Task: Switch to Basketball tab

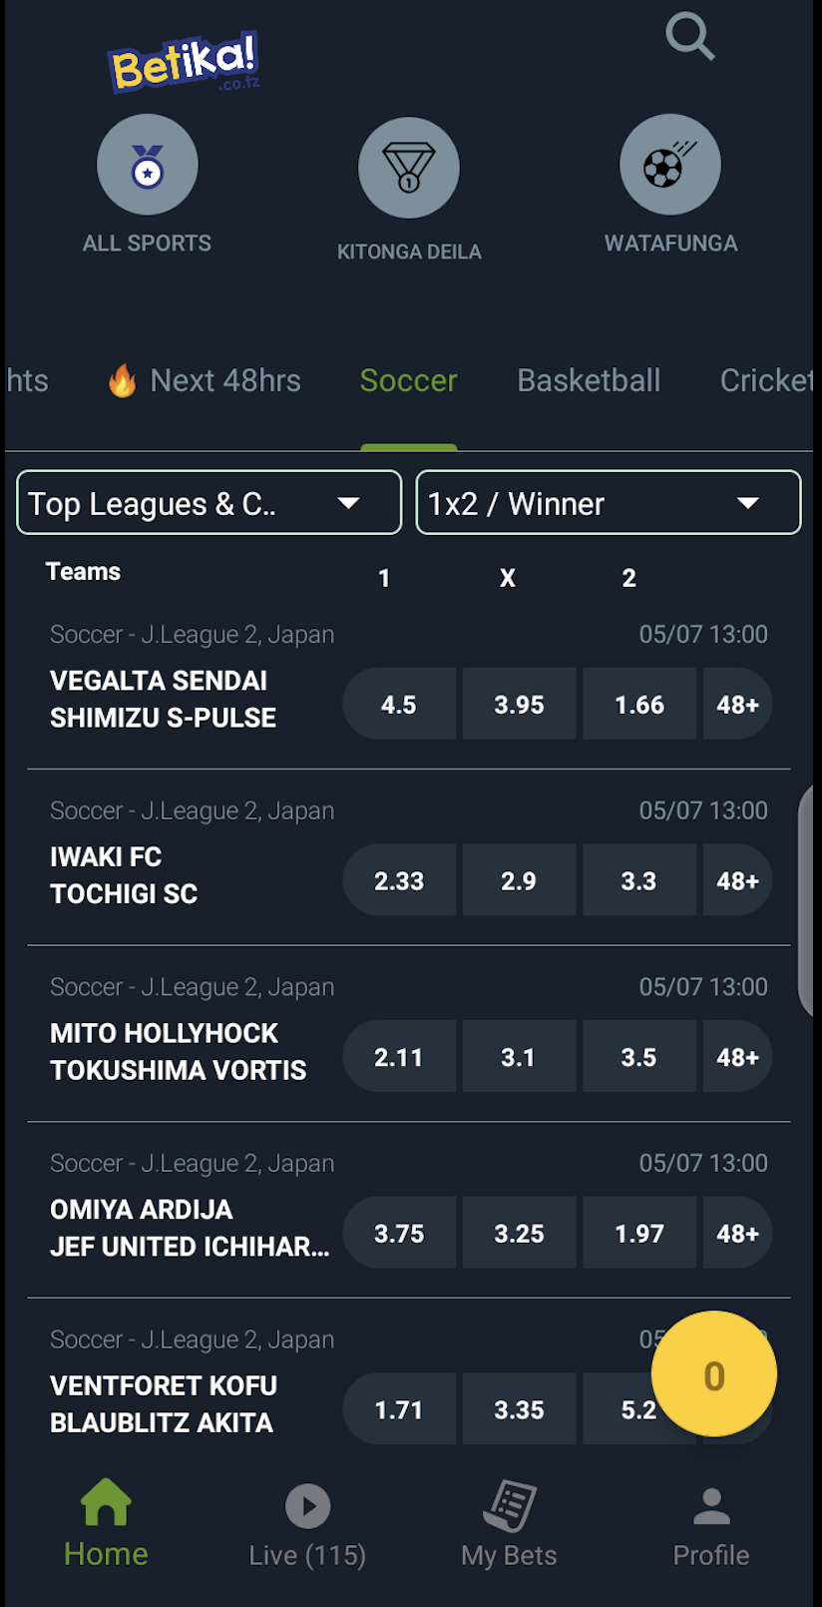Action: [x=589, y=380]
